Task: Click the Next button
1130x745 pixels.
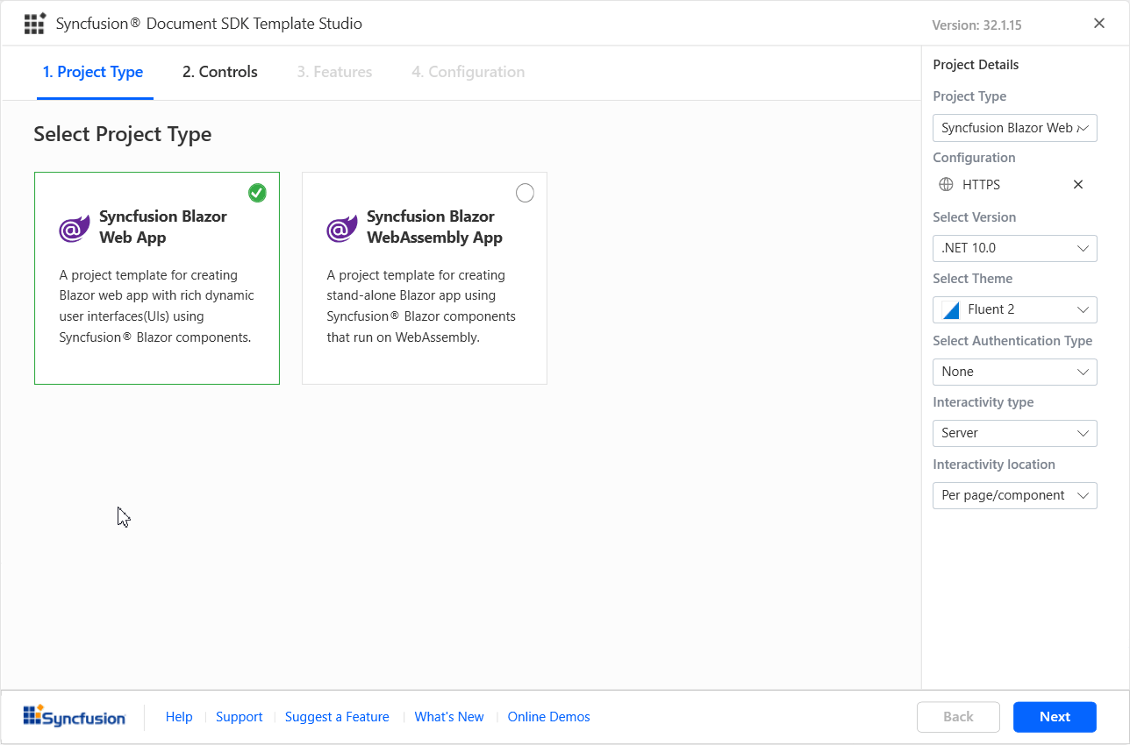Action: coord(1055,716)
